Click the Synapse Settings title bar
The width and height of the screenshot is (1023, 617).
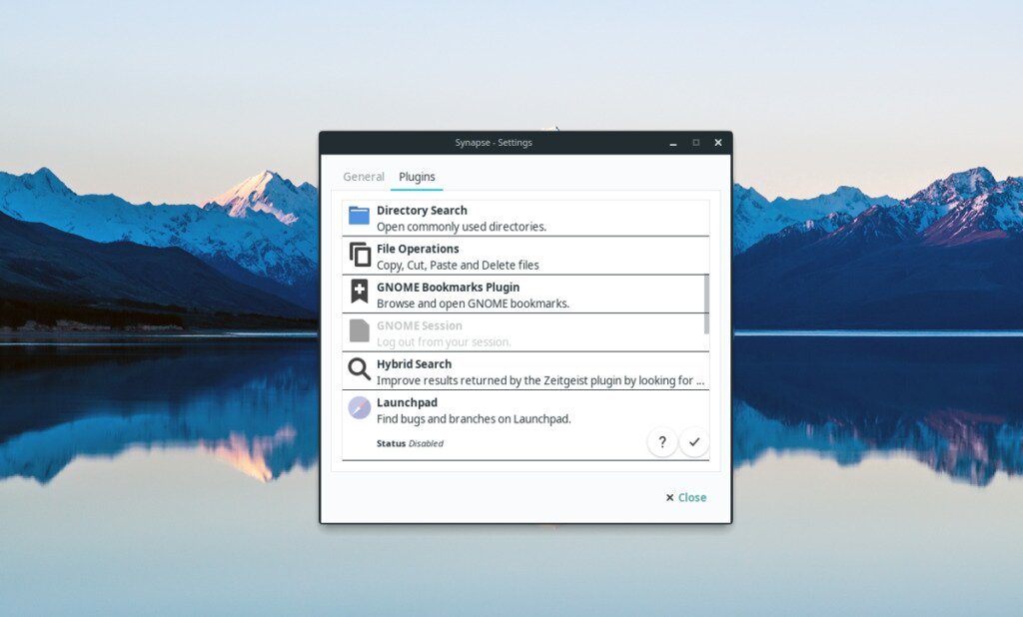pyautogui.click(x=497, y=143)
